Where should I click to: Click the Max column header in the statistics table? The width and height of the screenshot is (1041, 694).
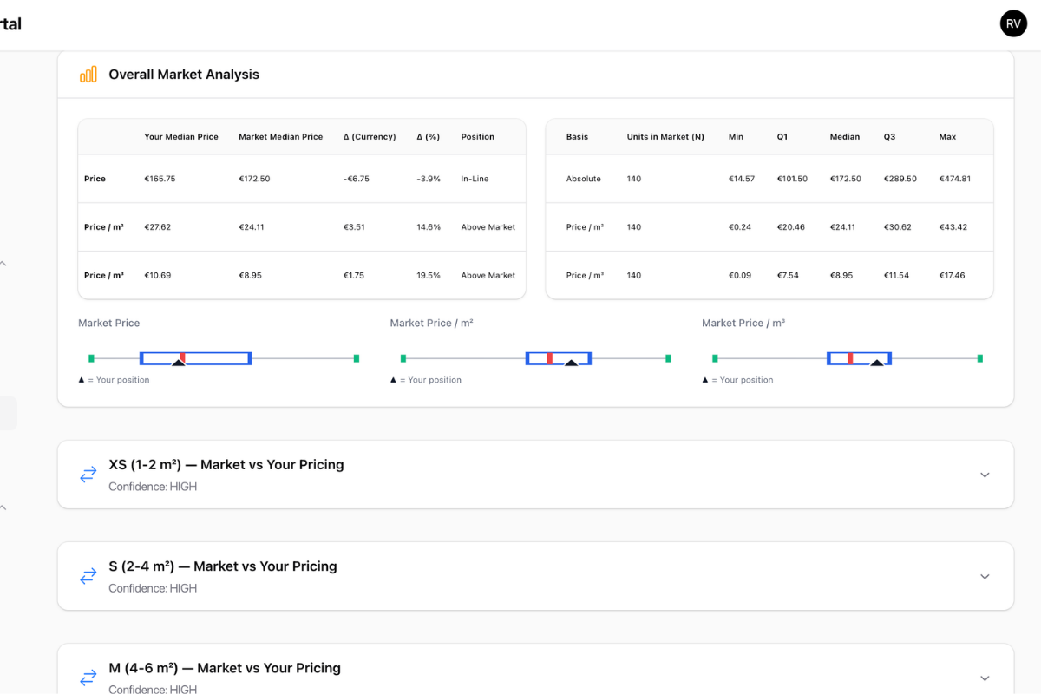(946, 136)
